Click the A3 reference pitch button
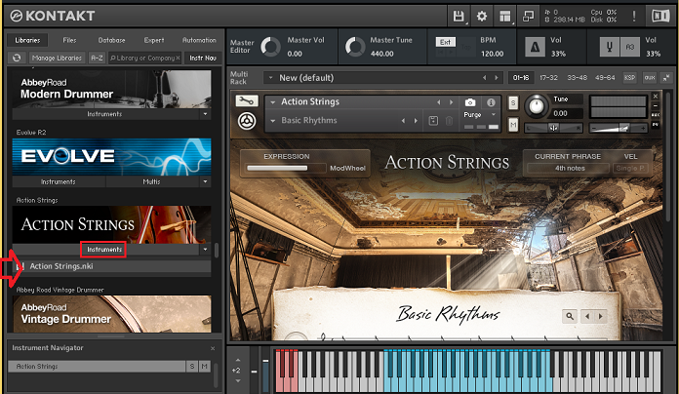The width and height of the screenshot is (679, 394). 630,47
